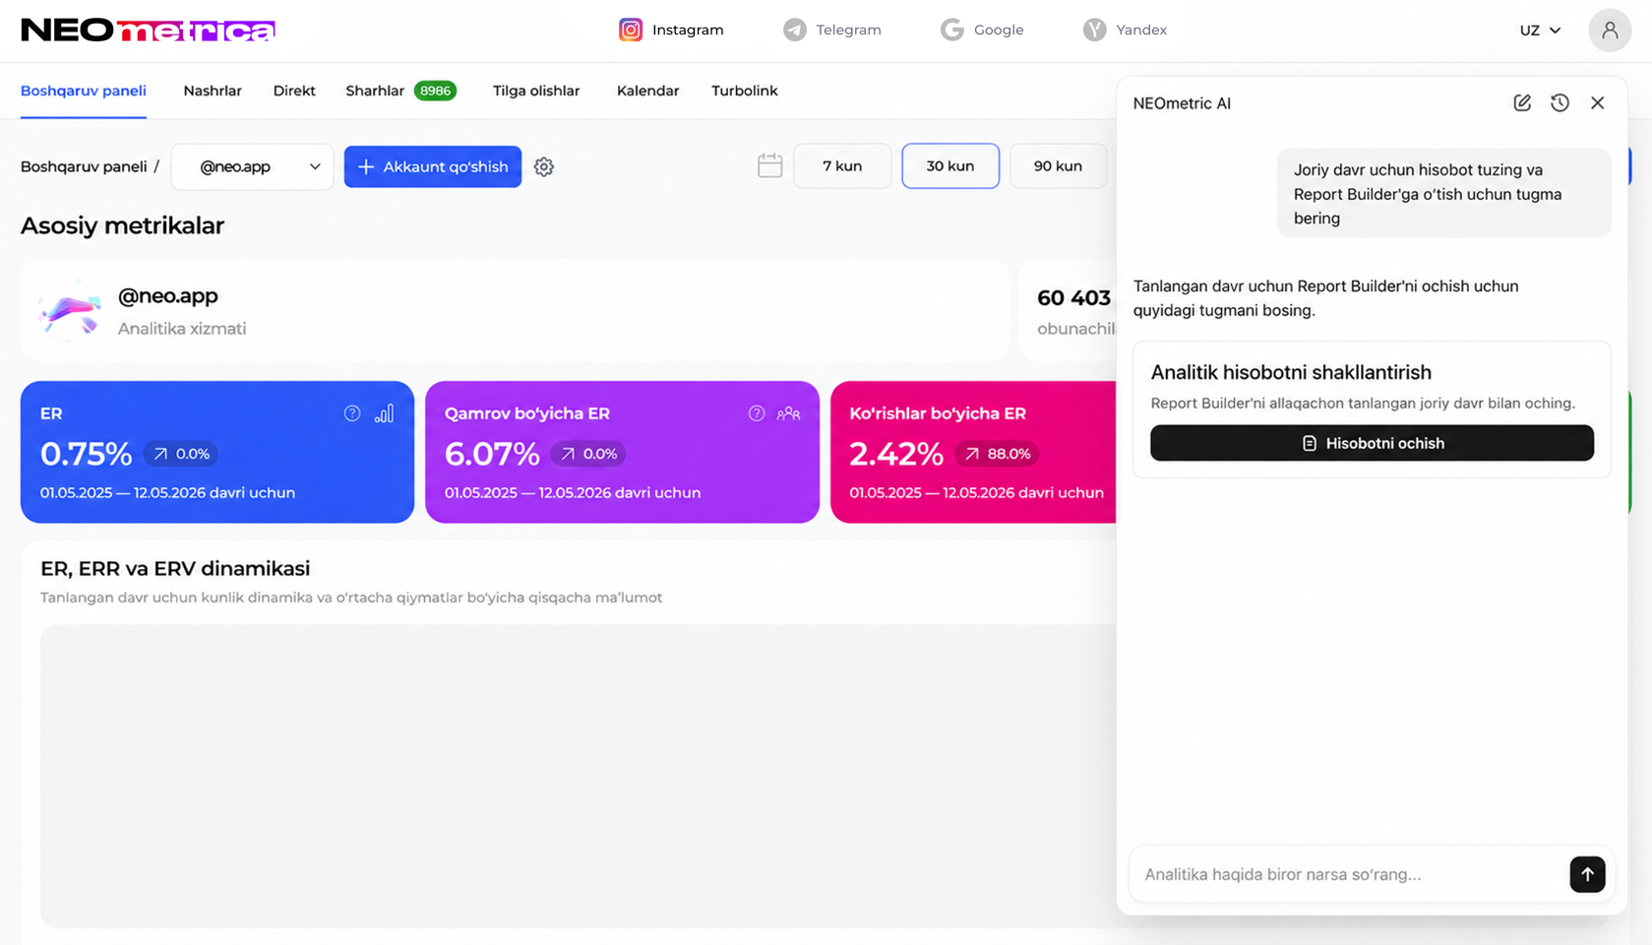Show help for Qamrov bo'yicha ER
The height and width of the screenshot is (945, 1652).
(x=757, y=413)
